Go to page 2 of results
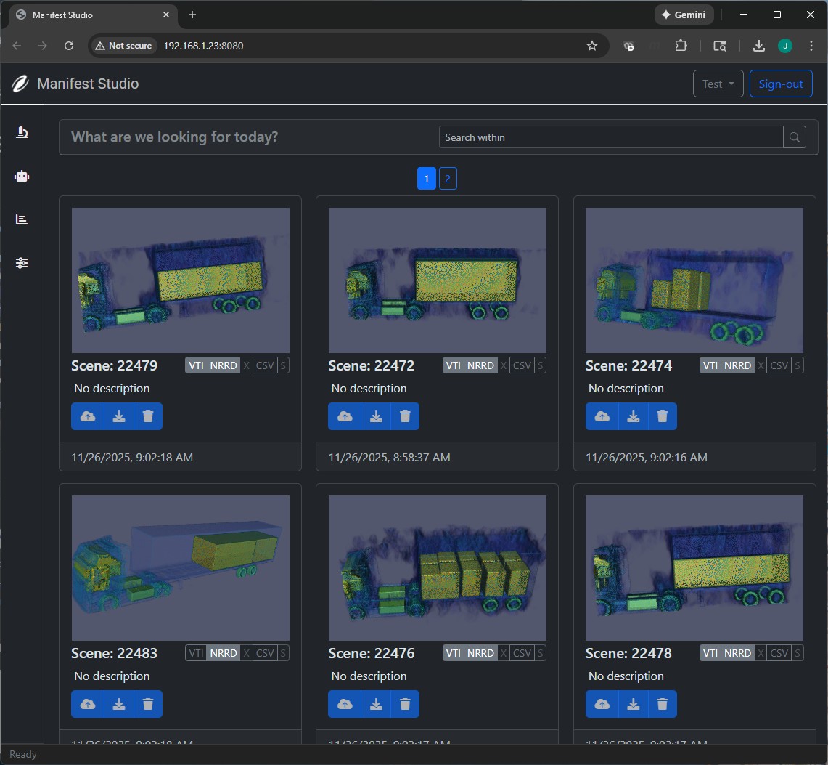Viewport: 828px width, 765px height. (x=448, y=179)
